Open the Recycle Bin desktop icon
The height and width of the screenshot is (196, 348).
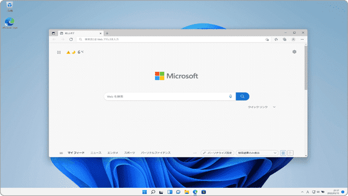pyautogui.click(x=10, y=7)
